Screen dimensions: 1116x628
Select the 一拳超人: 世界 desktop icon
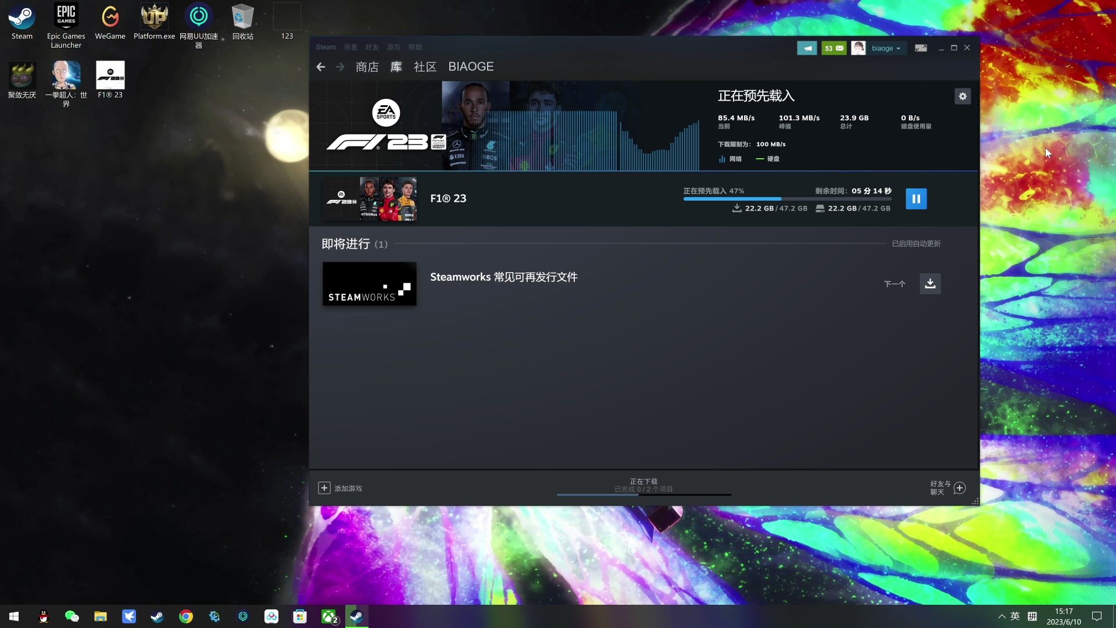[66, 85]
